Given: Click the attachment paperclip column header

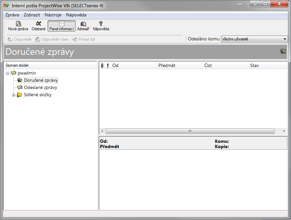Looking at the screenshot, I should tap(102, 65).
